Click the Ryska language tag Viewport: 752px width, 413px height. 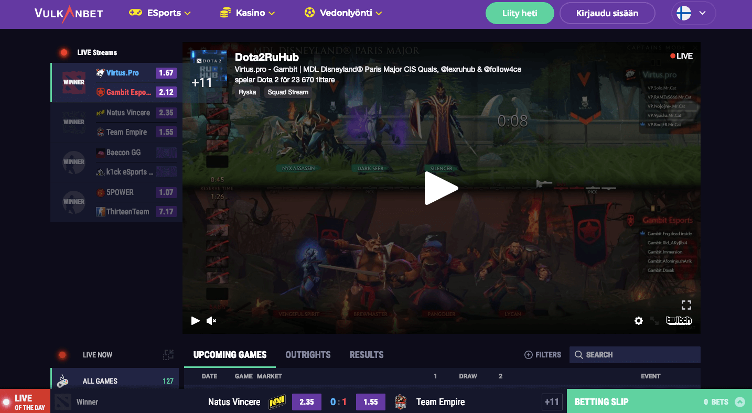click(248, 92)
